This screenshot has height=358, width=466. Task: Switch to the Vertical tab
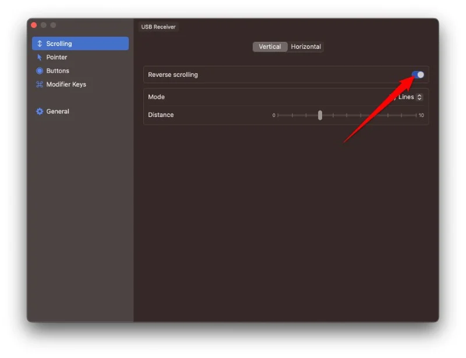tap(270, 47)
